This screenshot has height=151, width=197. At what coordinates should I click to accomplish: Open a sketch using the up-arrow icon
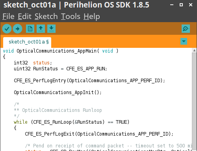(x=41, y=28)
